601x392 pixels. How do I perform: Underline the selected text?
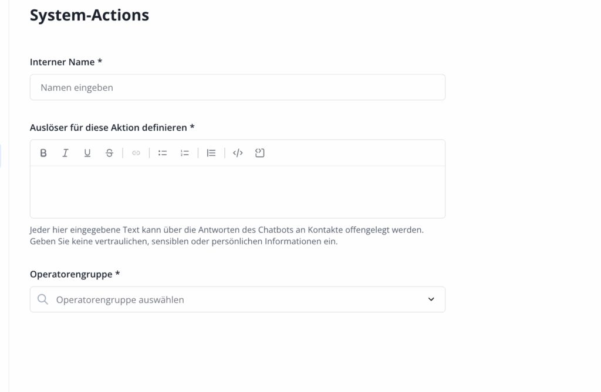(87, 153)
